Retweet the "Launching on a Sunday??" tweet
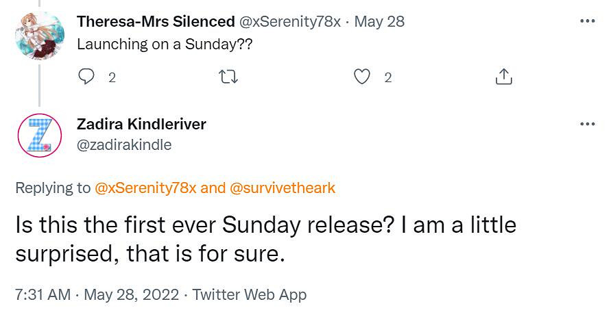The height and width of the screenshot is (319, 613). coord(228,77)
